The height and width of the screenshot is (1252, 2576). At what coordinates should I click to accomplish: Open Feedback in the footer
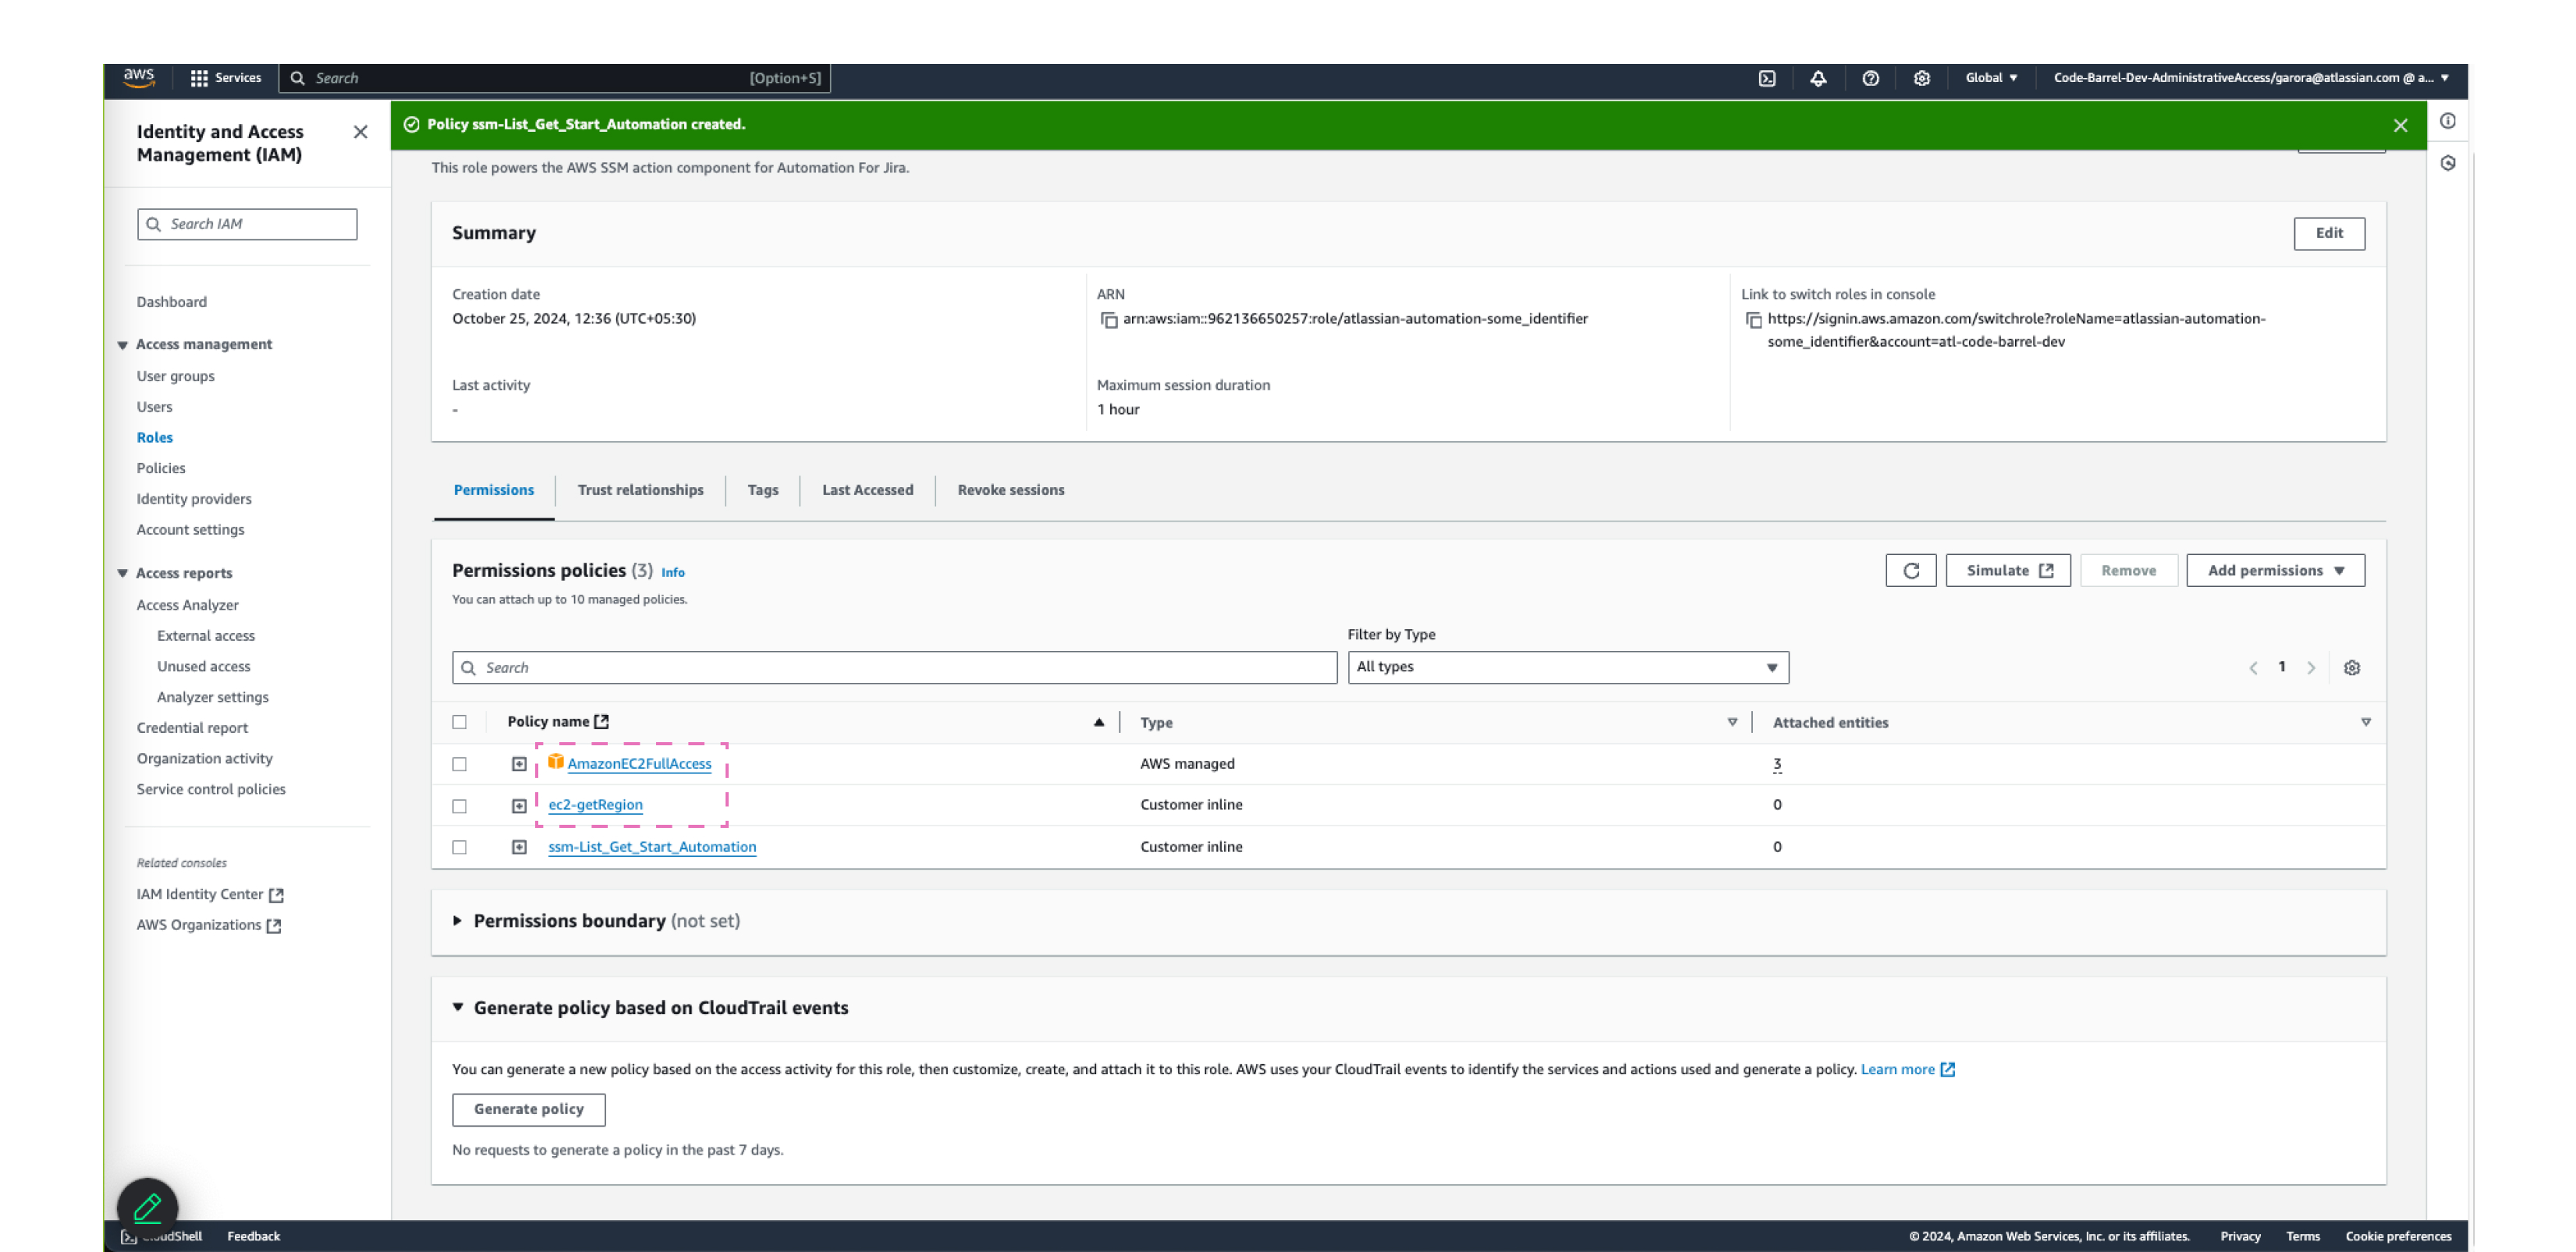tap(253, 1236)
